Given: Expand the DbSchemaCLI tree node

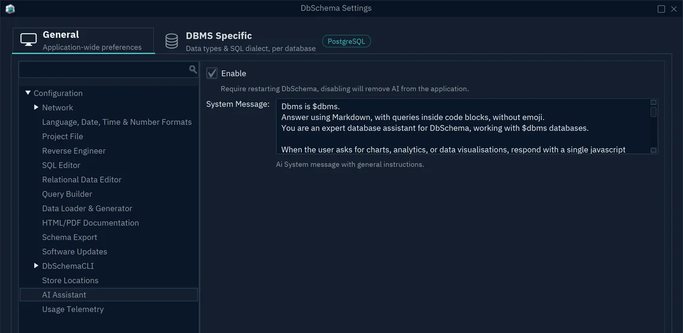Looking at the screenshot, I should pyautogui.click(x=37, y=265).
